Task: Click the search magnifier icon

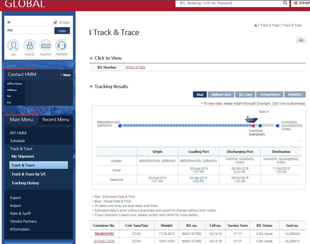Action: (x=285, y=3)
